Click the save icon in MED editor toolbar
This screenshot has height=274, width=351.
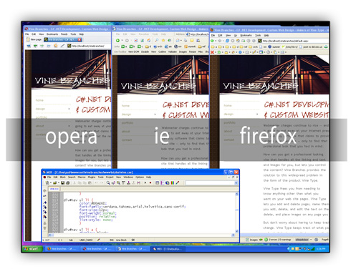pos(62,183)
